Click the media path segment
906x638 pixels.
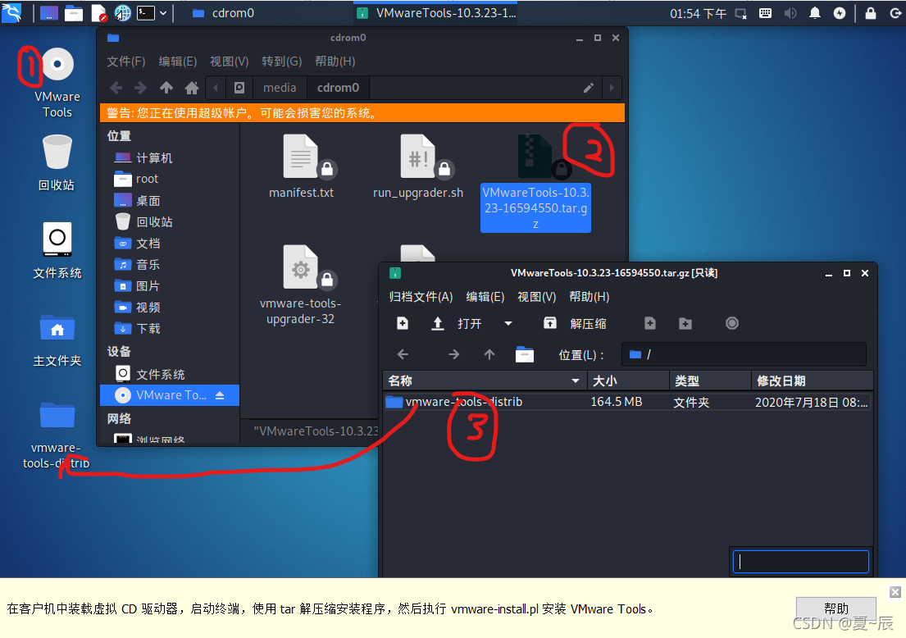click(x=280, y=88)
